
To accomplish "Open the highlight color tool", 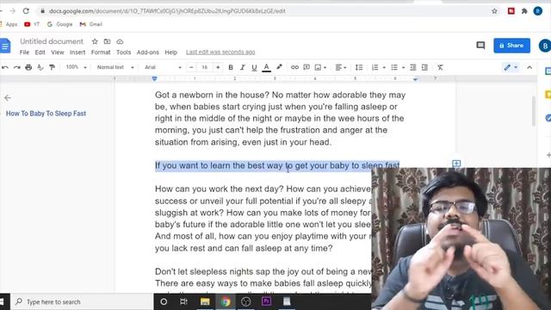I will tap(279, 67).
